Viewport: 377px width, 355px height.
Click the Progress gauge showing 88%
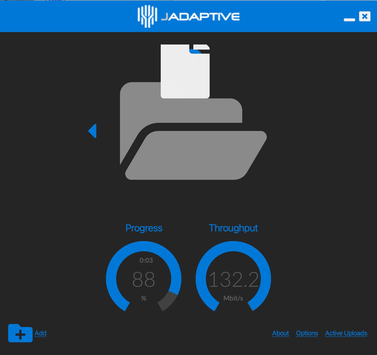click(x=144, y=276)
